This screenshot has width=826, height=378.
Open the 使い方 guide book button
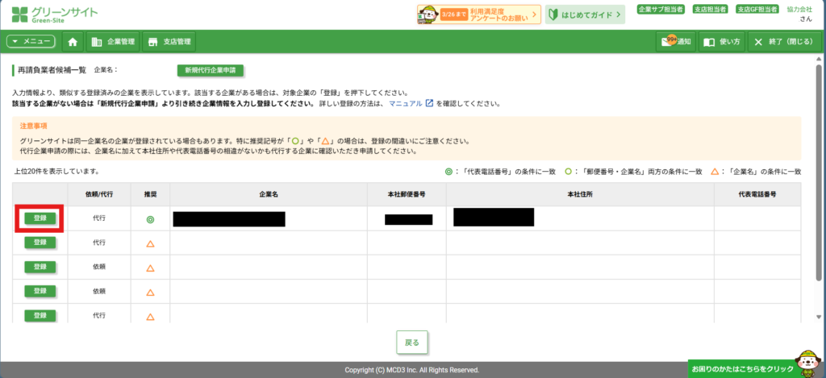click(720, 42)
